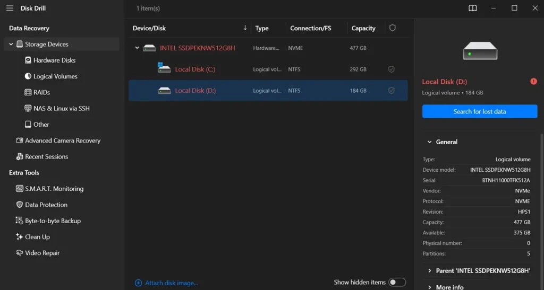
Task: Click the Connection/FS column header
Action: [310, 28]
